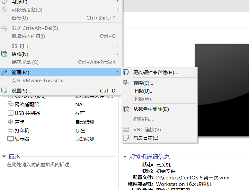This screenshot has width=249, height=190.
Task: Select the highlighted 管理(M) menu item
Action: coord(60,72)
